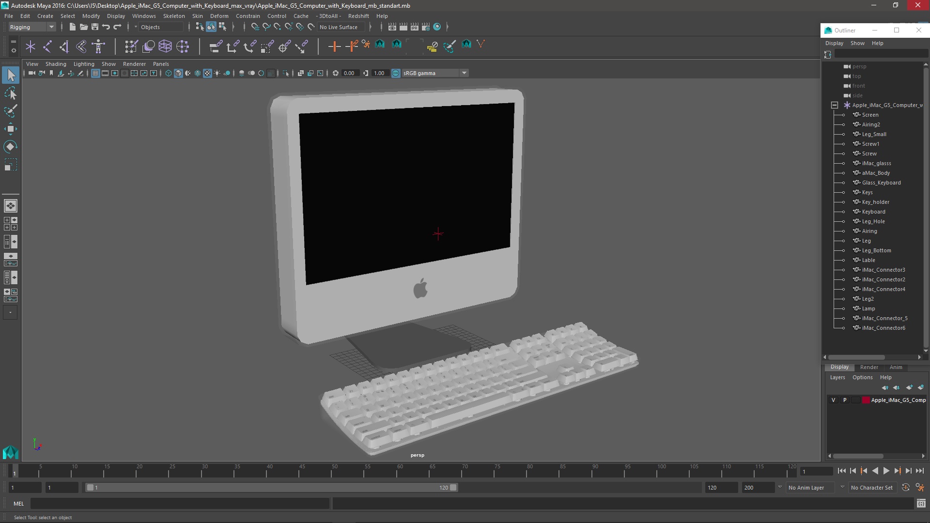Toggle wireframe shading in viewport toolbar

coord(169,73)
